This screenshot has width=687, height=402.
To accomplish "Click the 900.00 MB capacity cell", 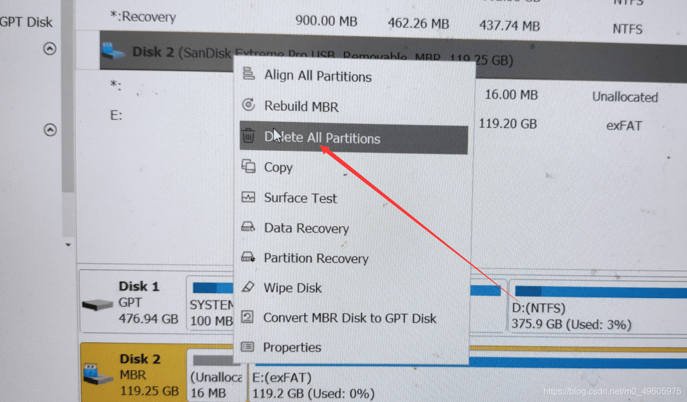I will tap(326, 22).
